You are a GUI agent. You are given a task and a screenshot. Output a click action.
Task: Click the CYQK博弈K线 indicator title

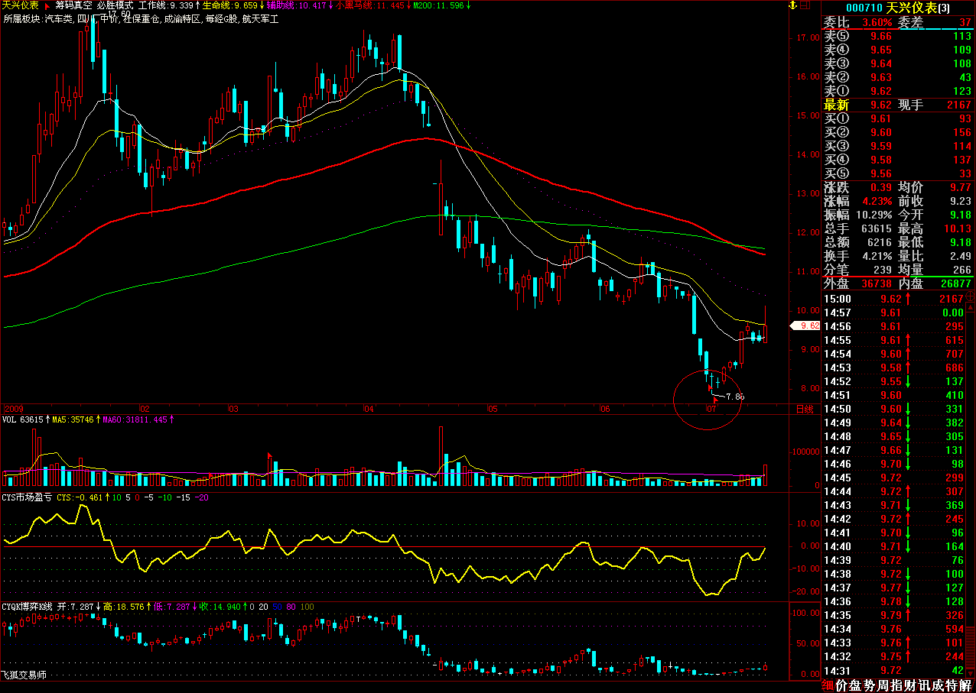click(x=28, y=607)
